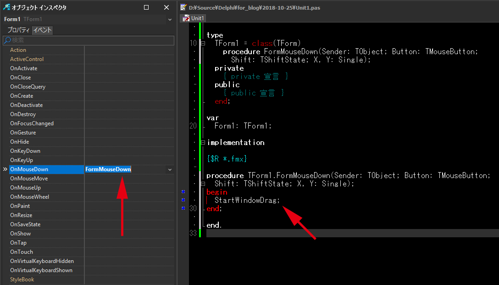Click the blue gutter dot beside the begin line
Screen dimensions: 499x285
[x=183, y=191]
